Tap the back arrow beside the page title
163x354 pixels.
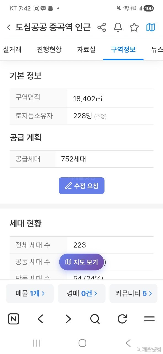[x=9, y=27]
